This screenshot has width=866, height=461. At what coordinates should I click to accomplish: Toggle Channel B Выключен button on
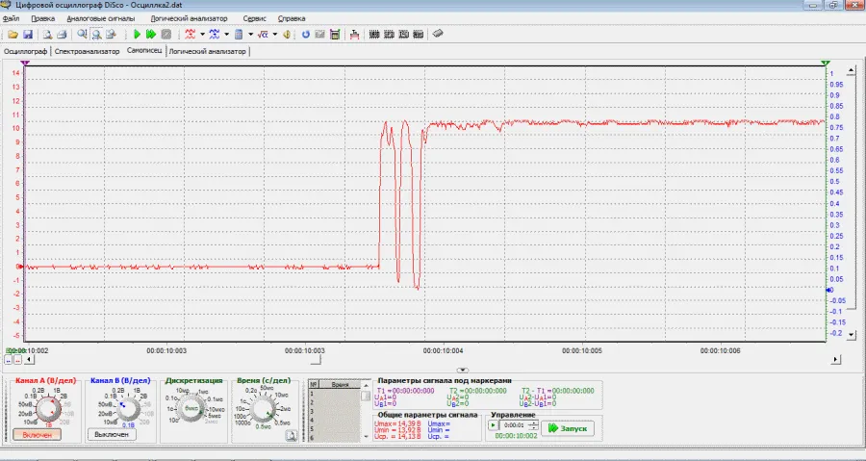[112, 435]
